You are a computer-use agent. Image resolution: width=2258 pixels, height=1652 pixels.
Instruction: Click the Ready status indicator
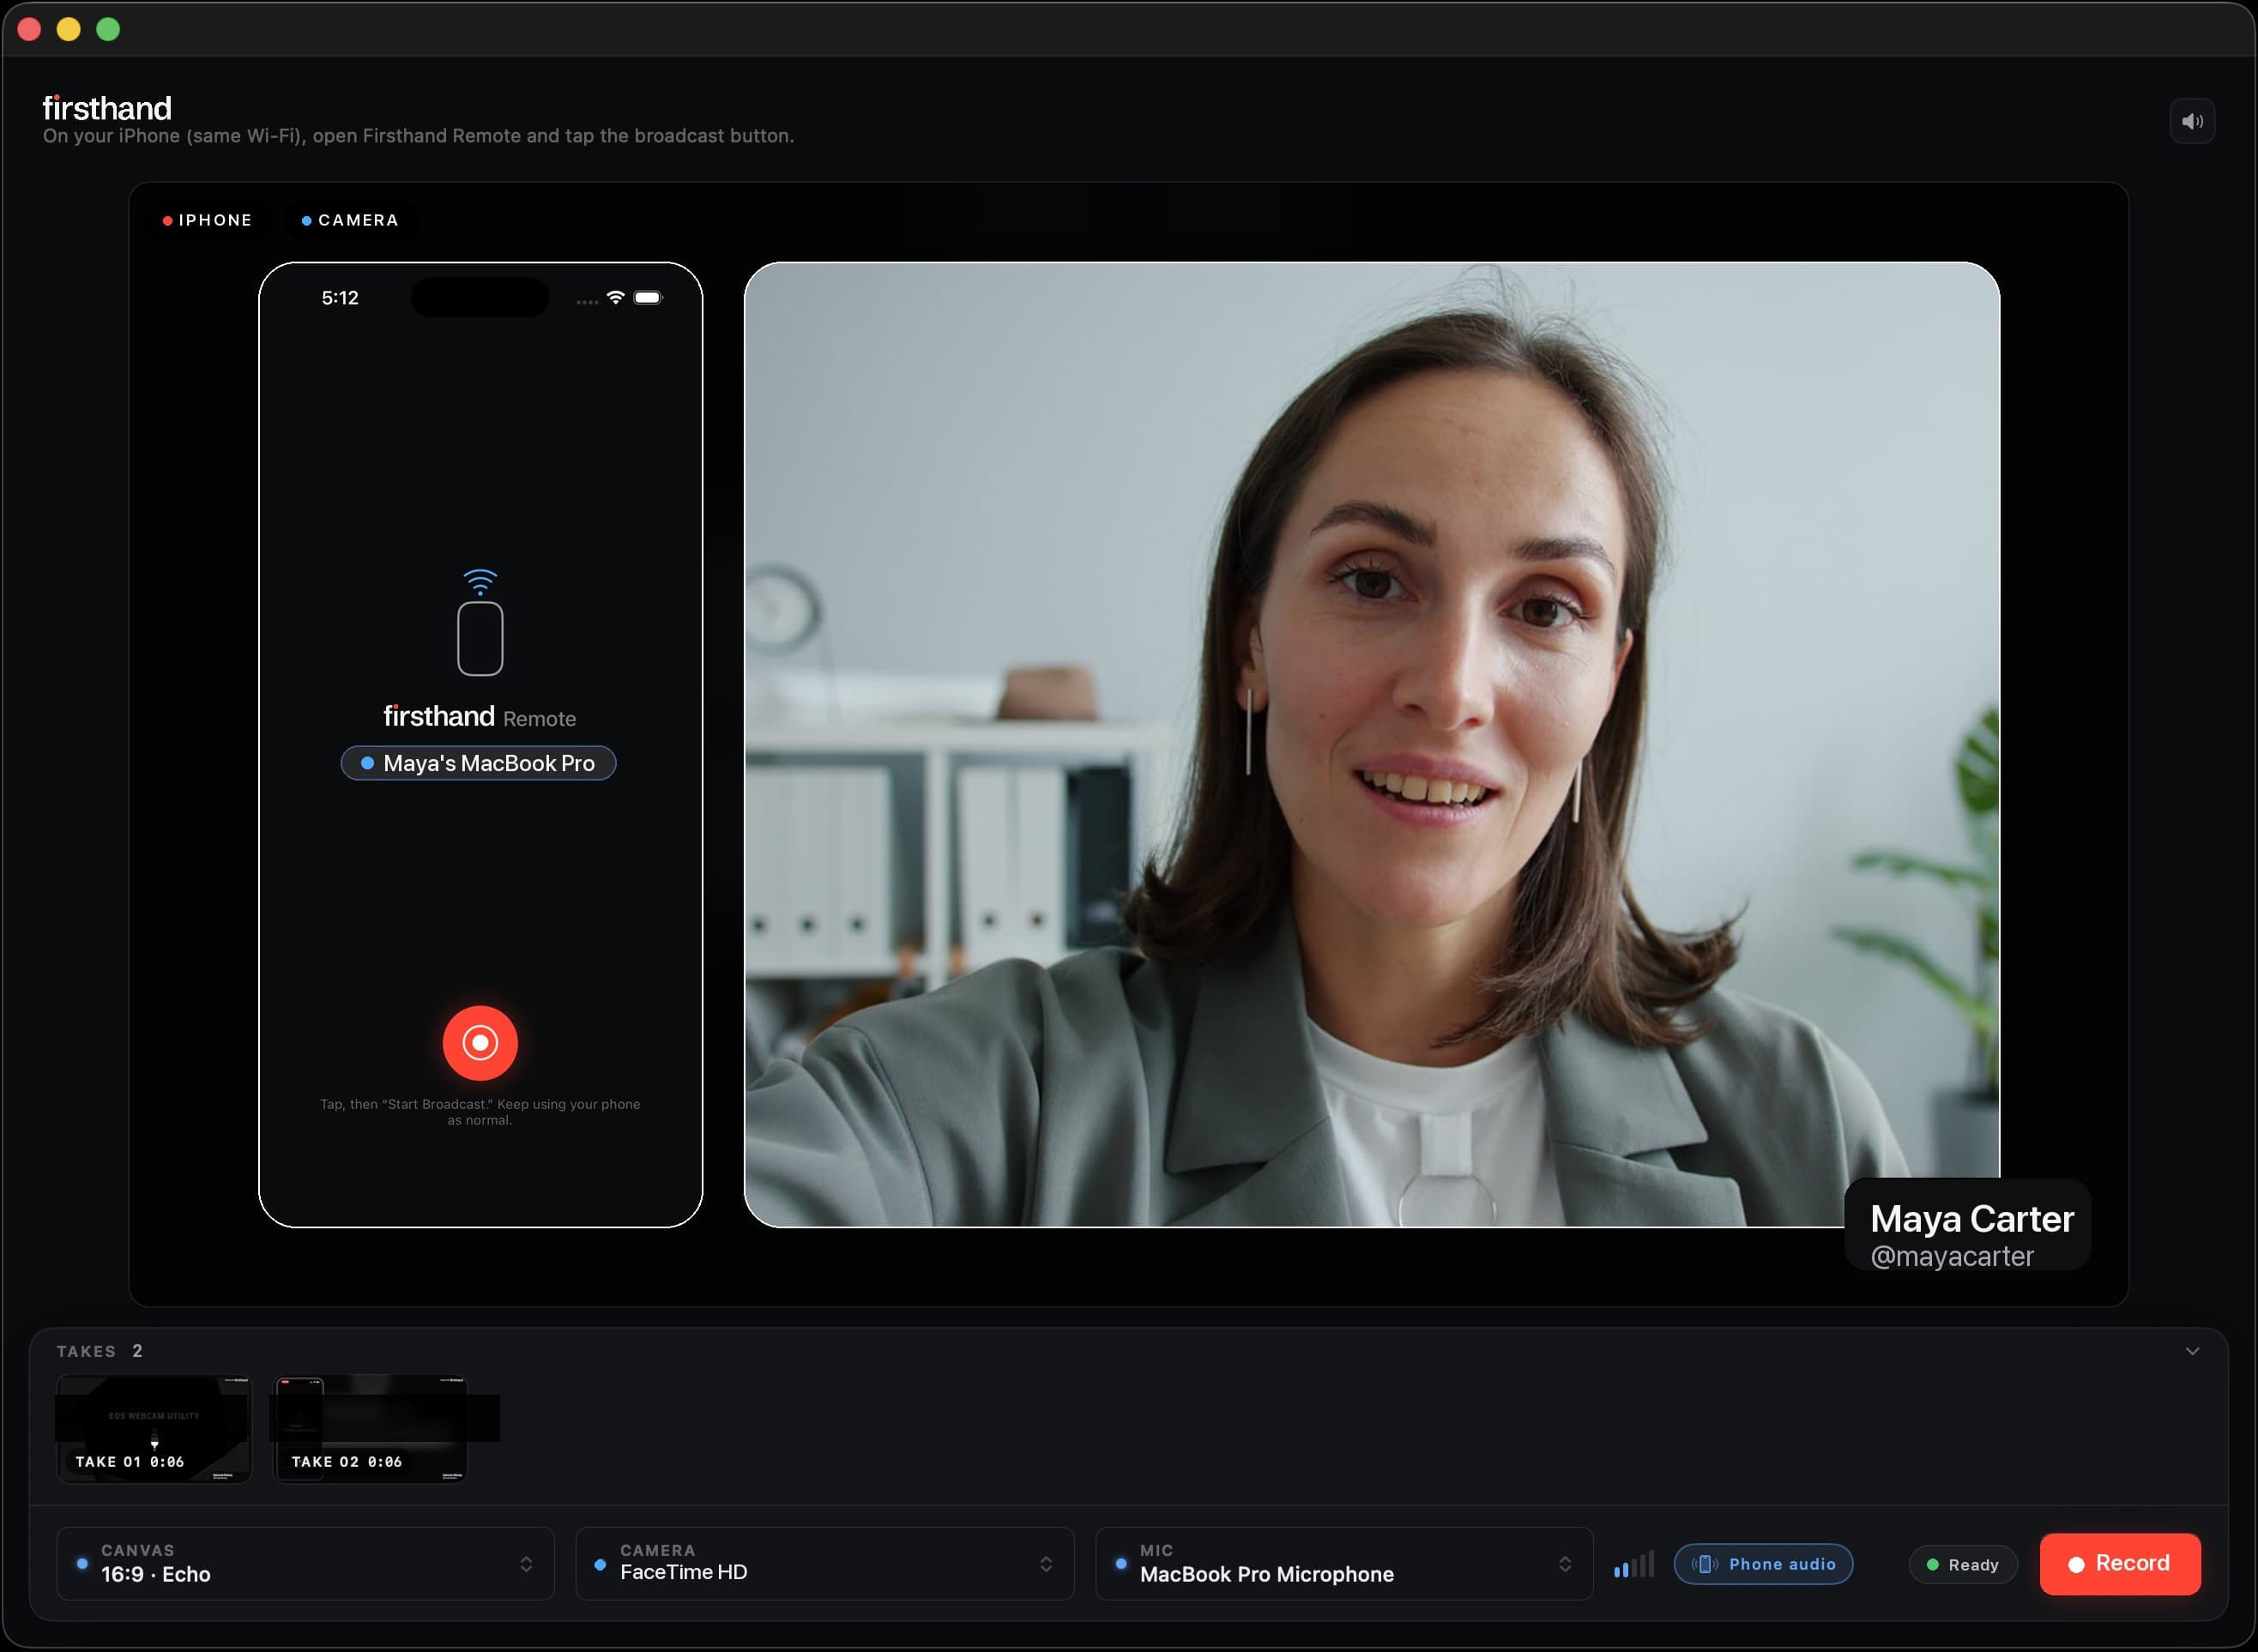pos(1962,1565)
